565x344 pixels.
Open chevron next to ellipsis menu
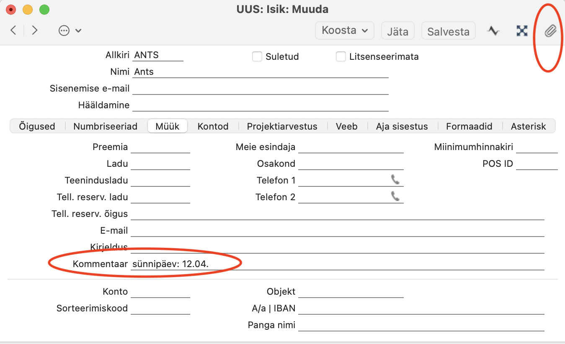(78, 31)
